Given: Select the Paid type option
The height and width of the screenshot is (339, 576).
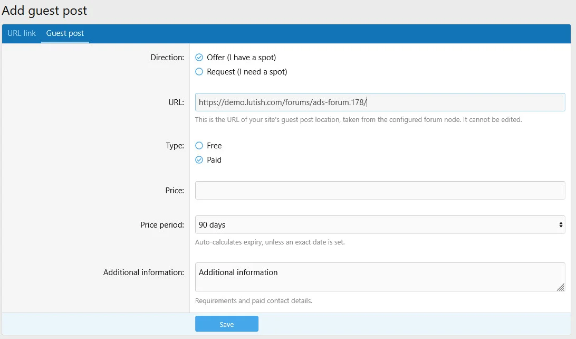Looking at the screenshot, I should [199, 160].
